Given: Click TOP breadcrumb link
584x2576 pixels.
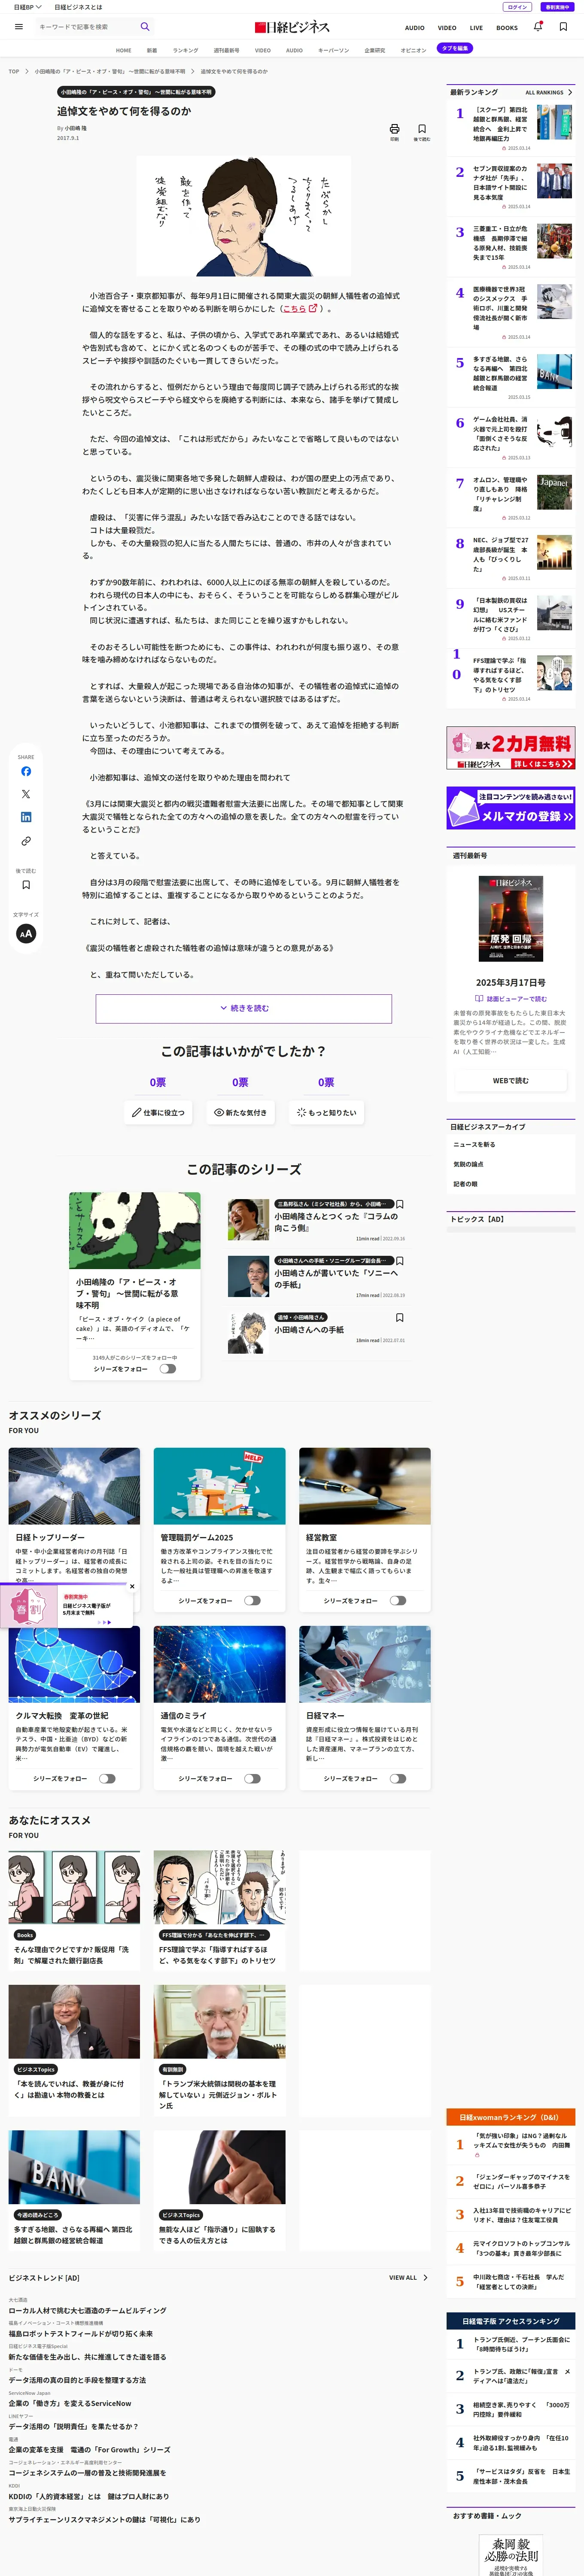Looking at the screenshot, I should [14, 71].
